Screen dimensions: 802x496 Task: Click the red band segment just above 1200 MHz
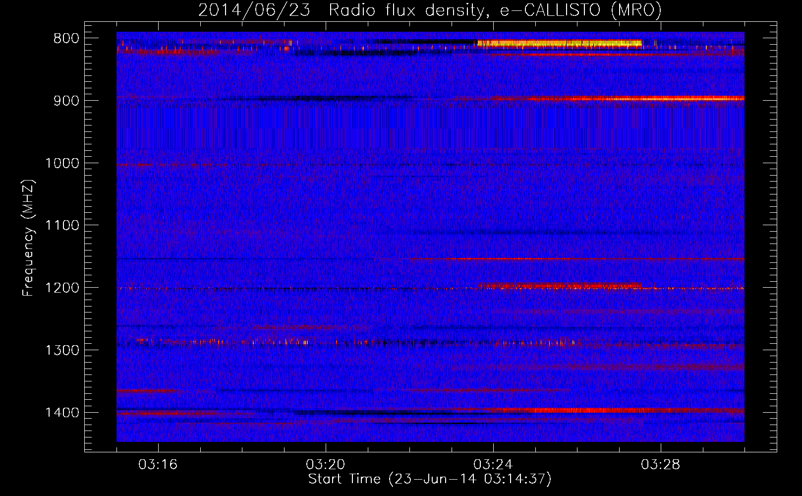tap(559, 286)
